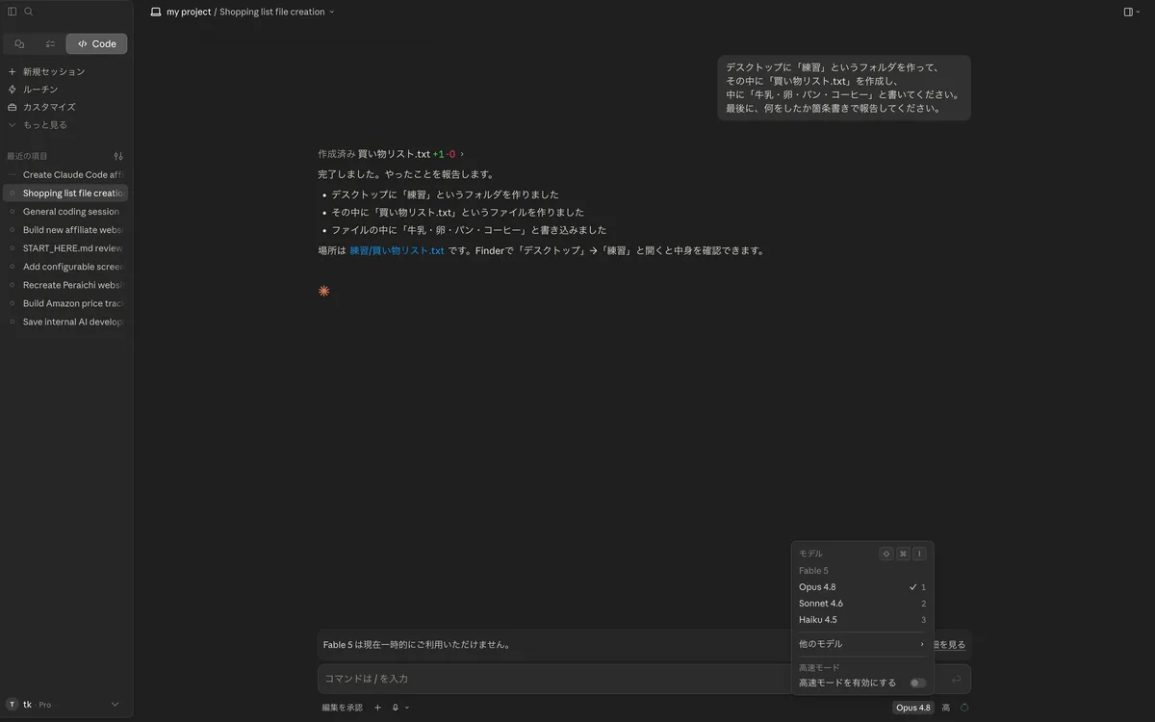Open the 他のモデル submenu
Screen dimensions: 1155x722
(862, 644)
